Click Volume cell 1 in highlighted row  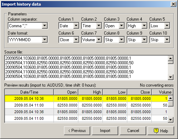[160, 98]
